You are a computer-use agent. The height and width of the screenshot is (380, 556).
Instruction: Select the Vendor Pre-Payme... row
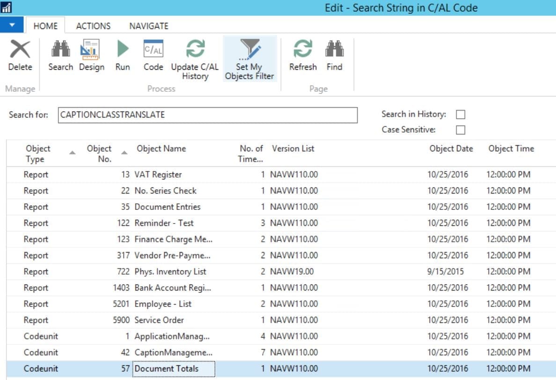point(281,255)
